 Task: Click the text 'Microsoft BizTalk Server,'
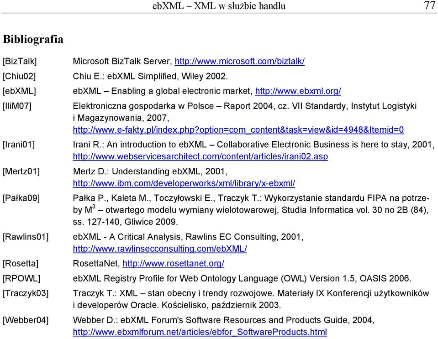pyautogui.click(x=122, y=61)
